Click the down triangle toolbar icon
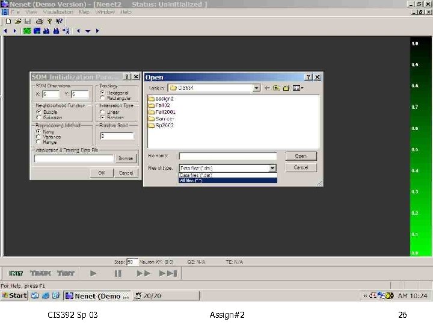Viewport: 433px width, 325px height. (88, 31)
